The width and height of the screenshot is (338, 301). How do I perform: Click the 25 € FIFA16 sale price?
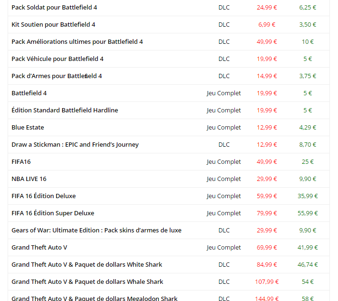tap(307, 161)
